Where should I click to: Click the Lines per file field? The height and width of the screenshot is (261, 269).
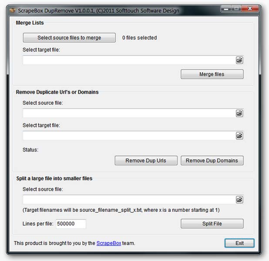pyautogui.click(x=71, y=224)
